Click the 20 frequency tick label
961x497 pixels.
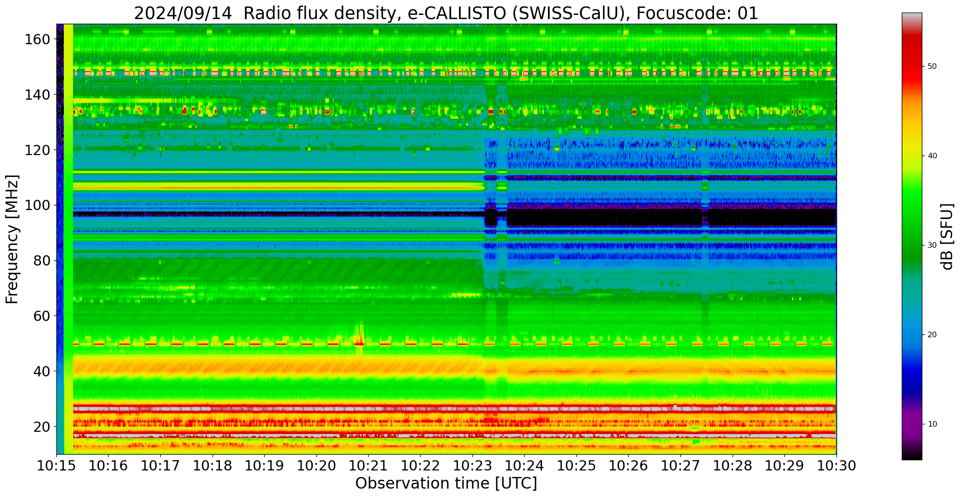click(41, 426)
